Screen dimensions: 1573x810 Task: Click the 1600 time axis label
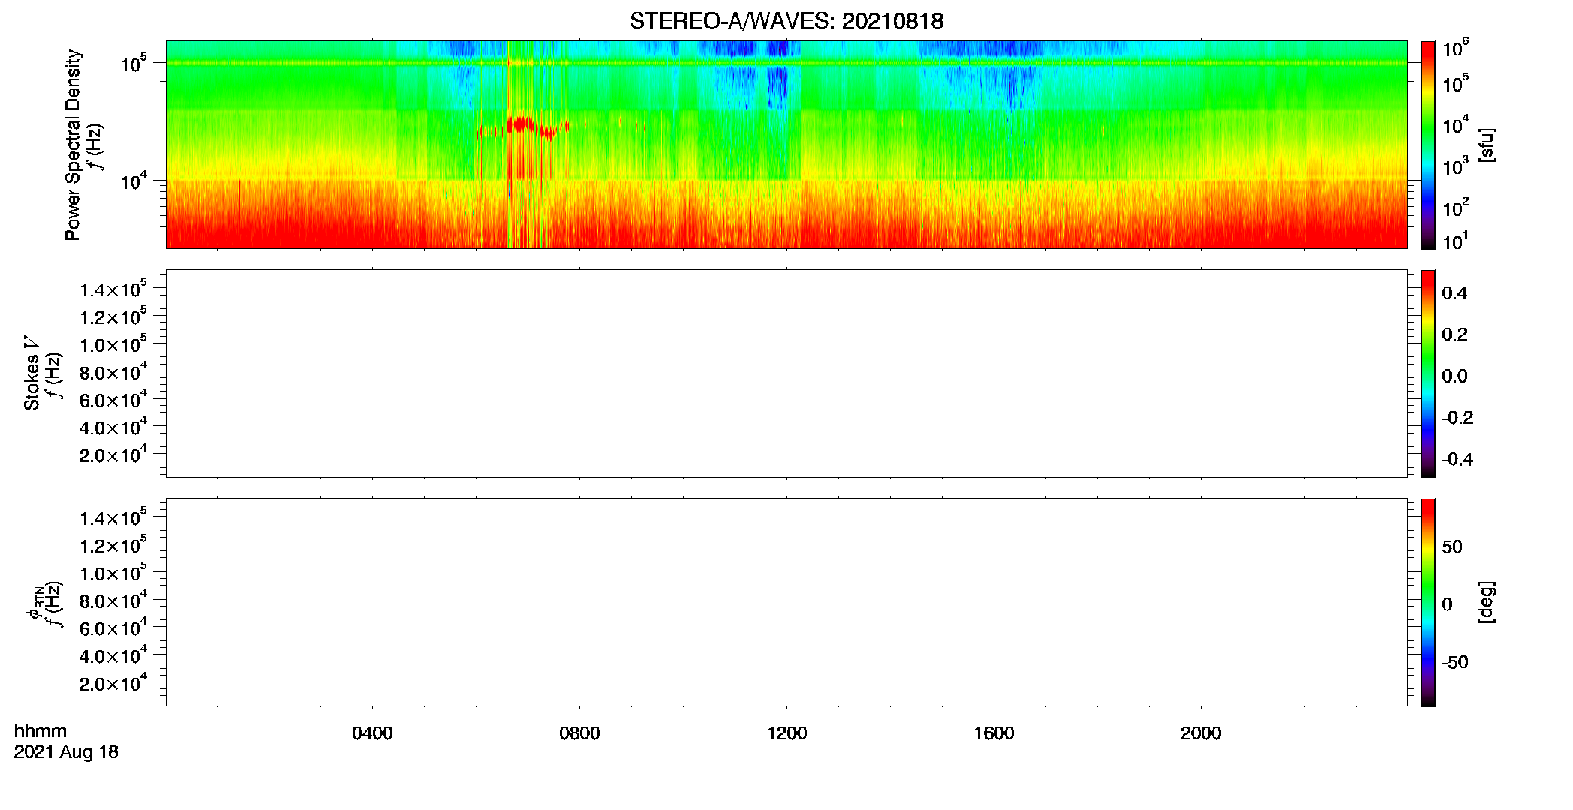click(x=994, y=733)
